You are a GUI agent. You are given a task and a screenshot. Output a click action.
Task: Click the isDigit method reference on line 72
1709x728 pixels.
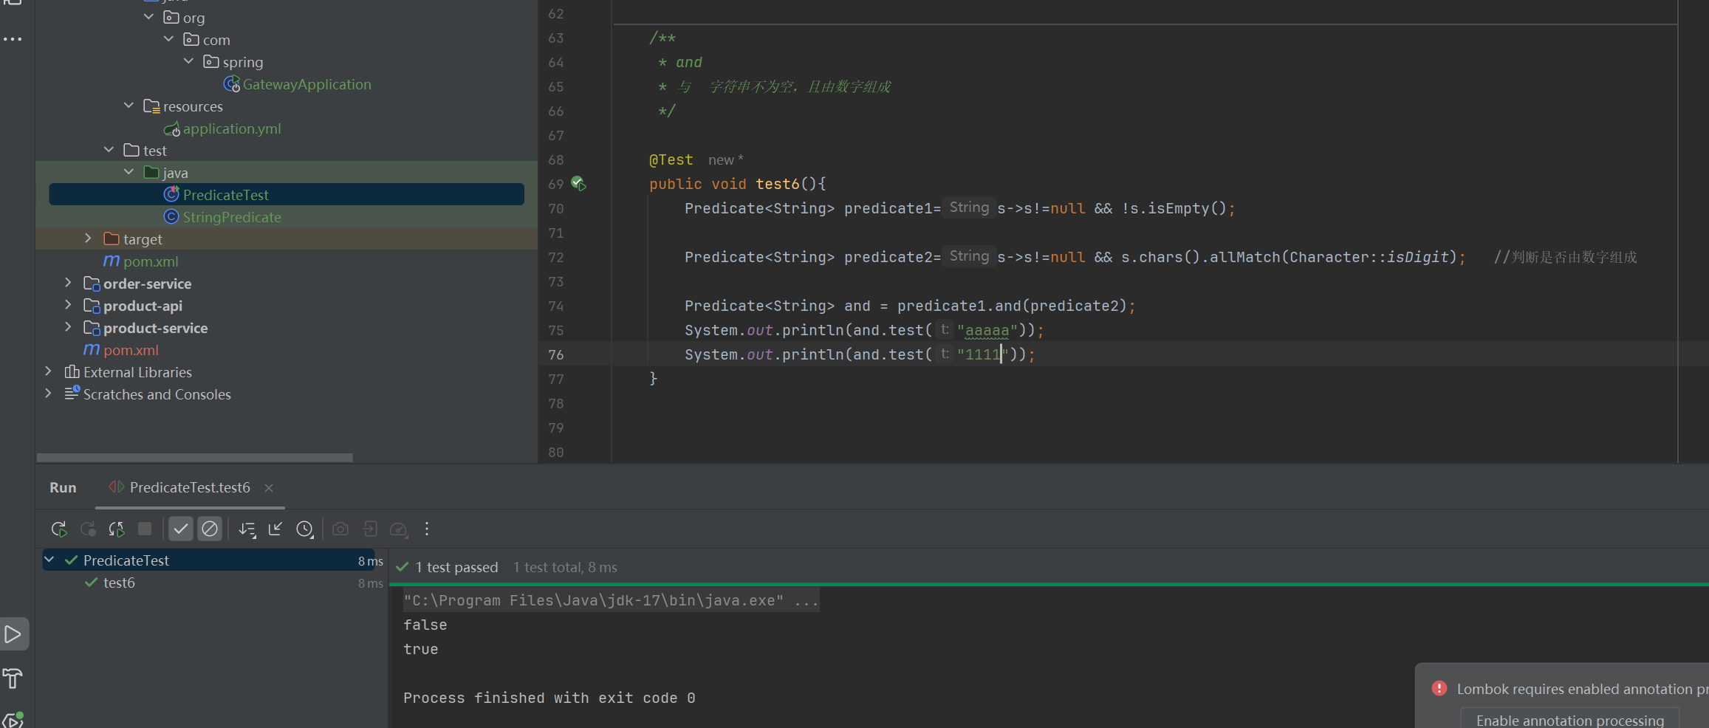[1418, 257]
